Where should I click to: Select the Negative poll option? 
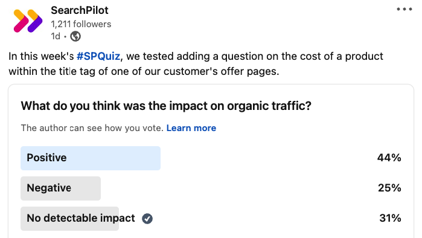[211, 188]
